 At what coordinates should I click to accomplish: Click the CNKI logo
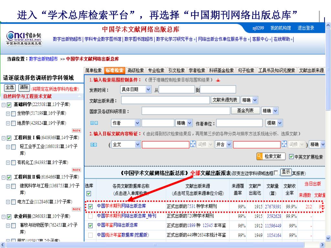point(24,38)
